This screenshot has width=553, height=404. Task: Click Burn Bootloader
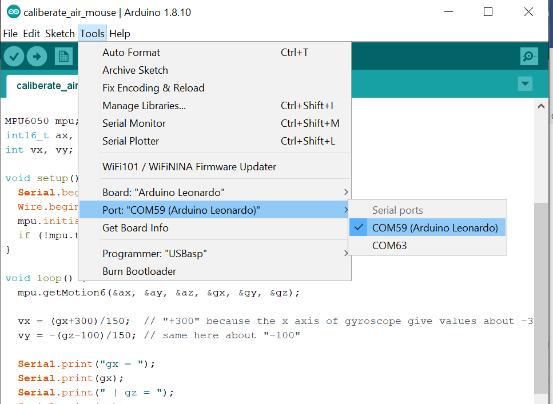[215, 271]
